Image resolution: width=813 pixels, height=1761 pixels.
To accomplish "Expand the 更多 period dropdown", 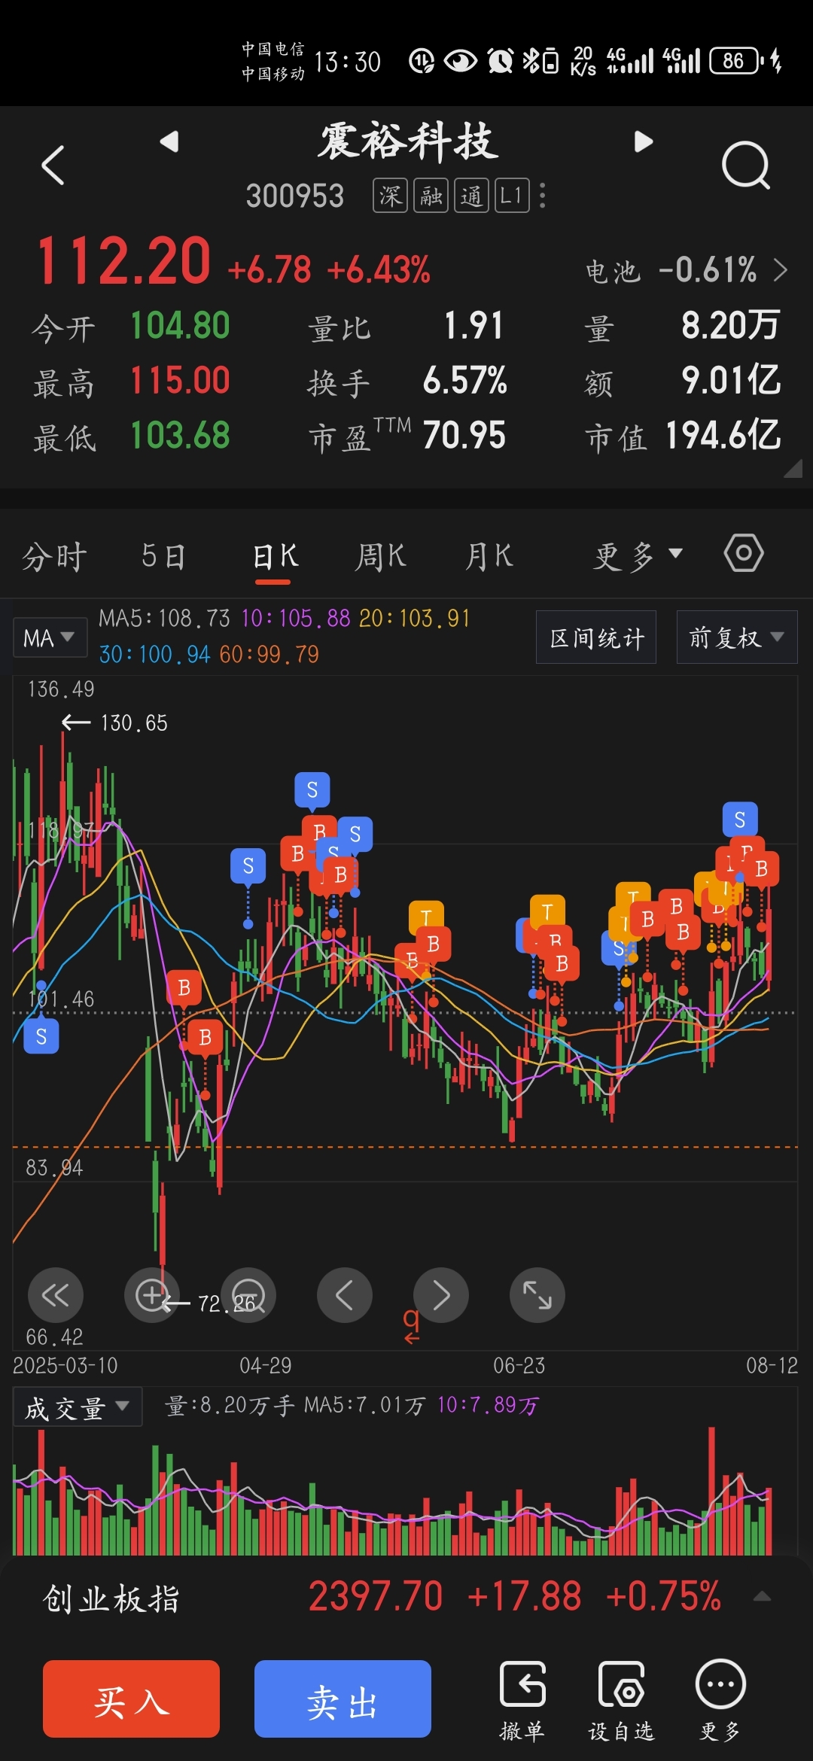I will coord(638,556).
